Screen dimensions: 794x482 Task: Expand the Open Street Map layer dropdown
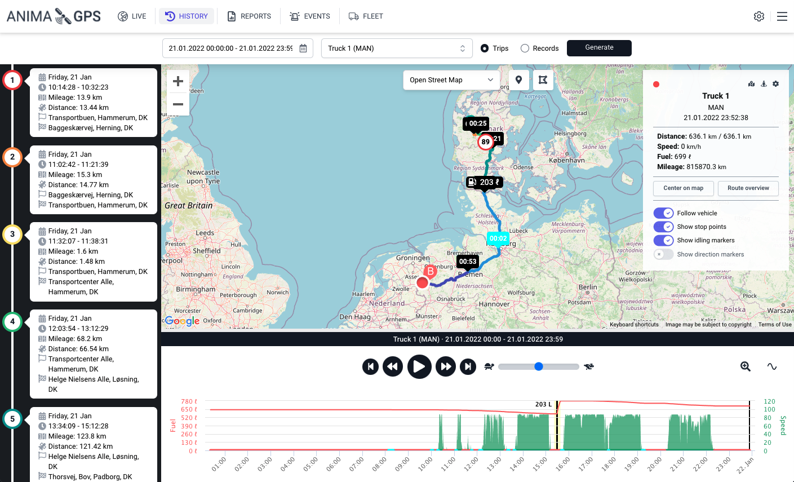click(451, 80)
